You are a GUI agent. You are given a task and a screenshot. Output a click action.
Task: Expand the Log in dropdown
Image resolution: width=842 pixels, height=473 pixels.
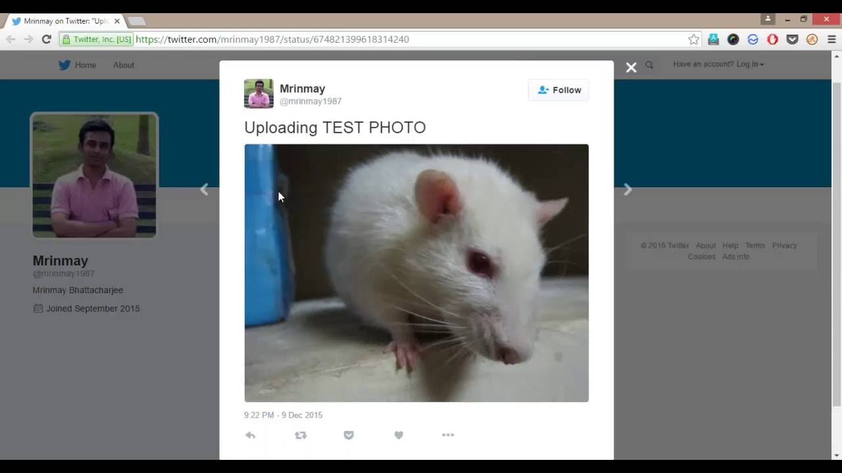click(x=750, y=64)
